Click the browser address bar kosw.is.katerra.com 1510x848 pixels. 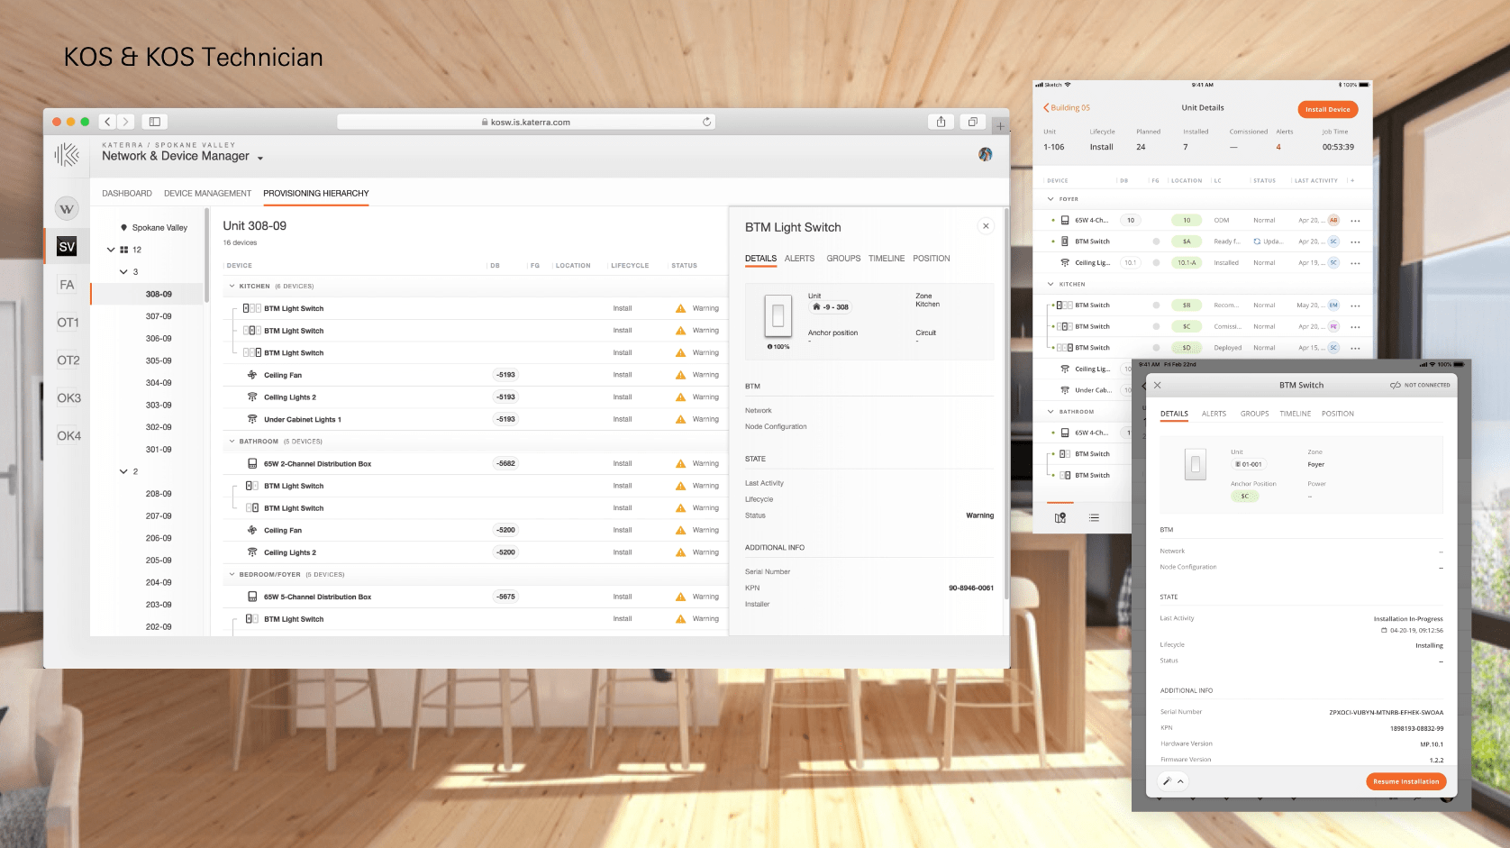(x=526, y=122)
